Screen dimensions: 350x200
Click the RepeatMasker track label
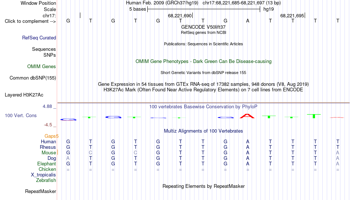[x=41, y=191]
